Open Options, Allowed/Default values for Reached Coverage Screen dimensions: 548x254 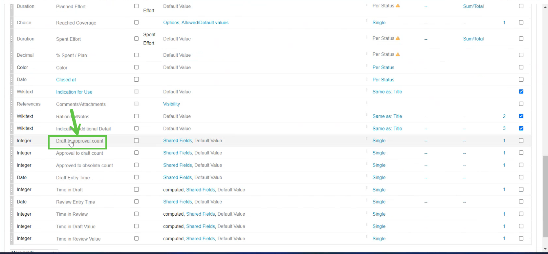pyautogui.click(x=196, y=23)
